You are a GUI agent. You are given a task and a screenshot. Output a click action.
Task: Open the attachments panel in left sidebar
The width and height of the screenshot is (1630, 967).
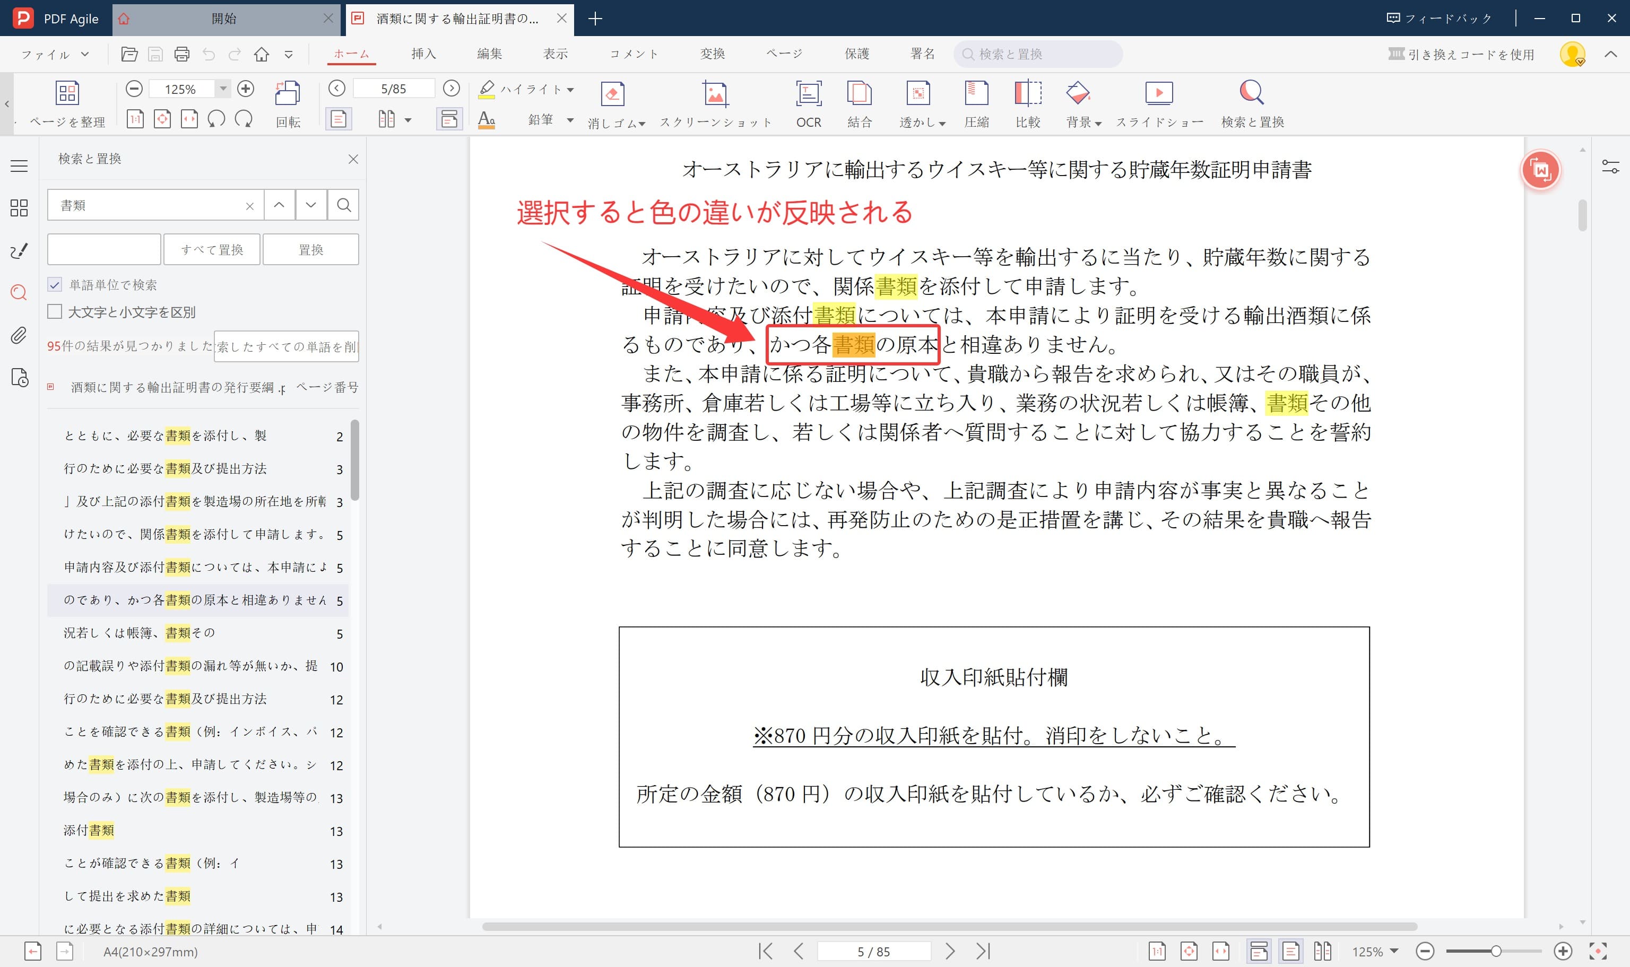[x=18, y=335]
